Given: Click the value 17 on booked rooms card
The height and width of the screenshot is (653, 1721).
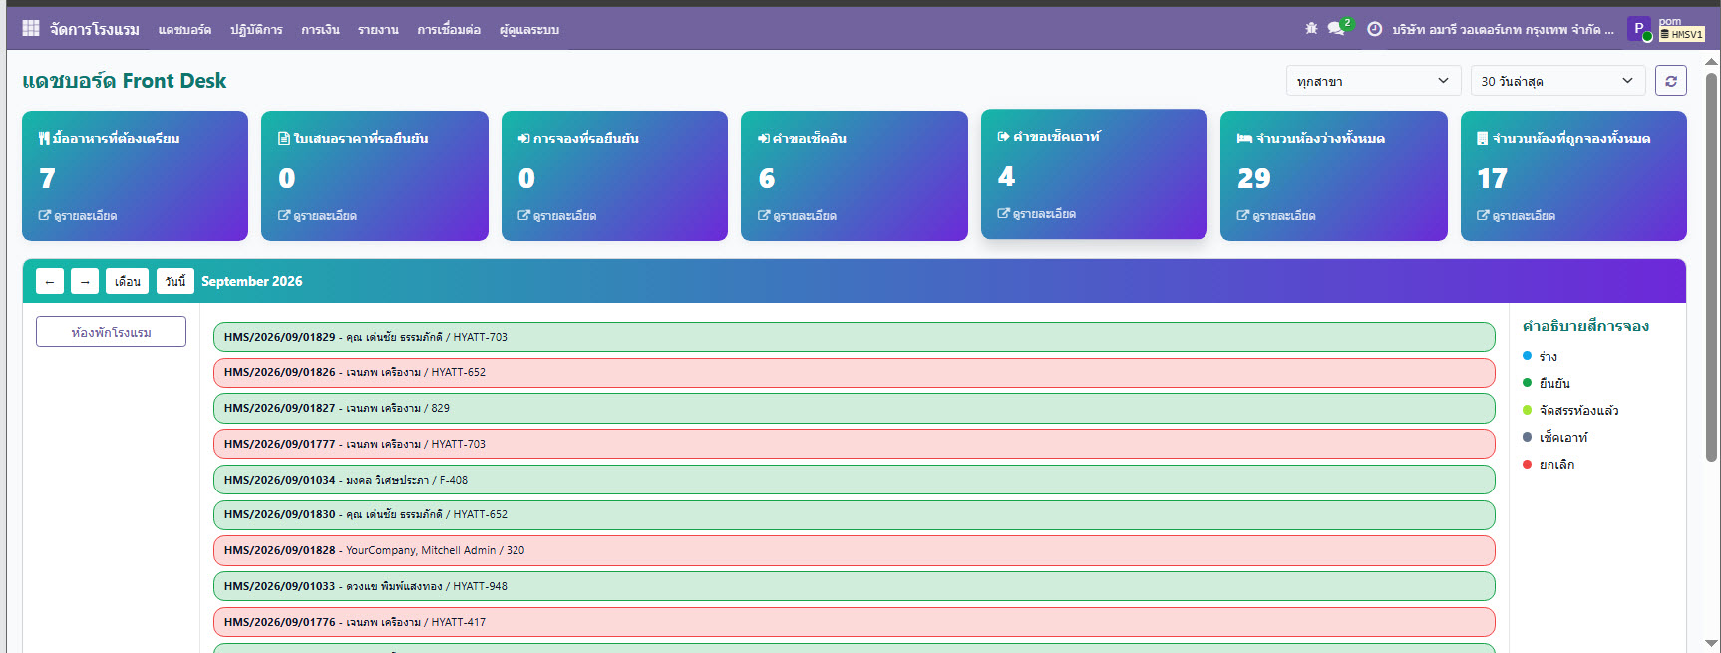Looking at the screenshot, I should 1492,178.
